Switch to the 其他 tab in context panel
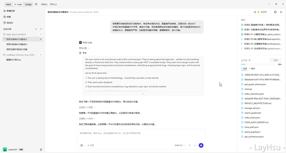This screenshot has height=153, width=286. pyautogui.click(x=252, y=69)
